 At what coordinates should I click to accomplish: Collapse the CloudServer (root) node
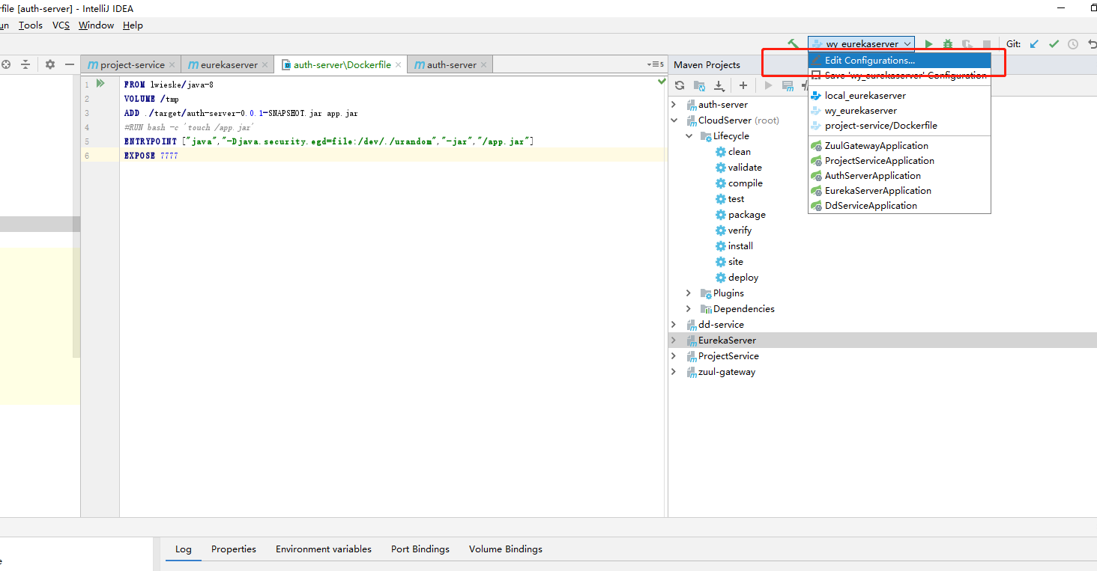pyautogui.click(x=673, y=120)
